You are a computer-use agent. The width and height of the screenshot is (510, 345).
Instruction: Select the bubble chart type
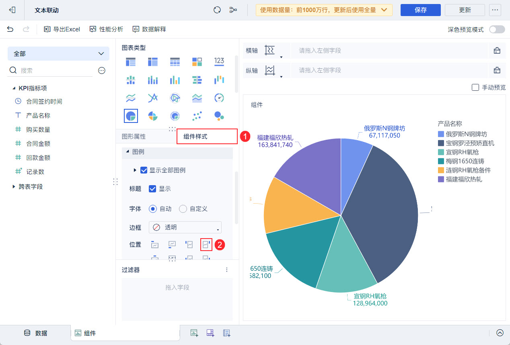(x=219, y=116)
